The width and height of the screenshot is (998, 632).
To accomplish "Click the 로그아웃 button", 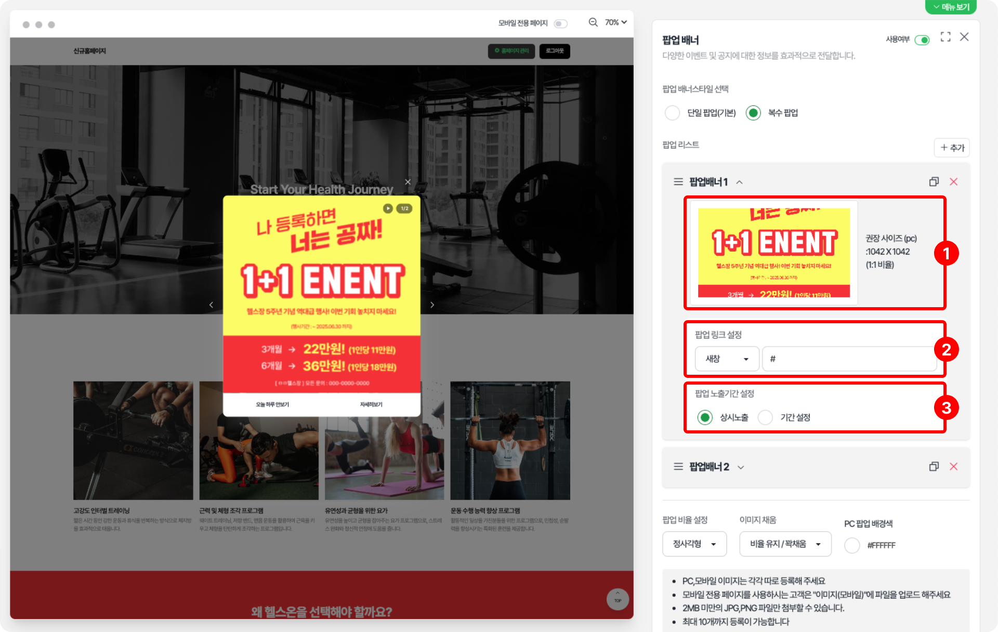I will click(x=555, y=51).
